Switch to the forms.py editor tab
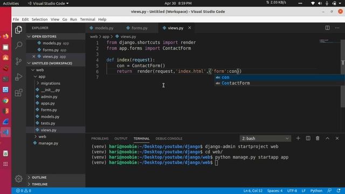This screenshot has width=345, height=194. [x=140, y=28]
